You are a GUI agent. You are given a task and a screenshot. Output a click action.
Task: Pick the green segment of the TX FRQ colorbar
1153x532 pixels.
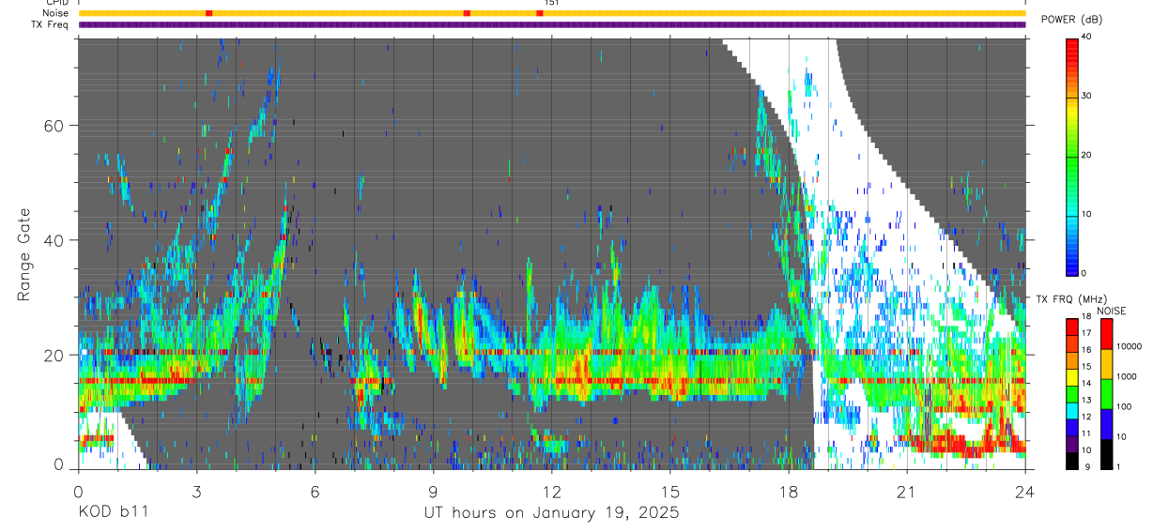point(1073,394)
